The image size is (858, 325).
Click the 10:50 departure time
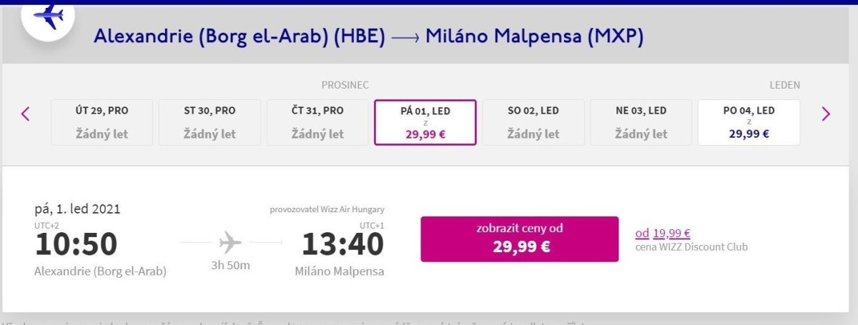(x=77, y=244)
